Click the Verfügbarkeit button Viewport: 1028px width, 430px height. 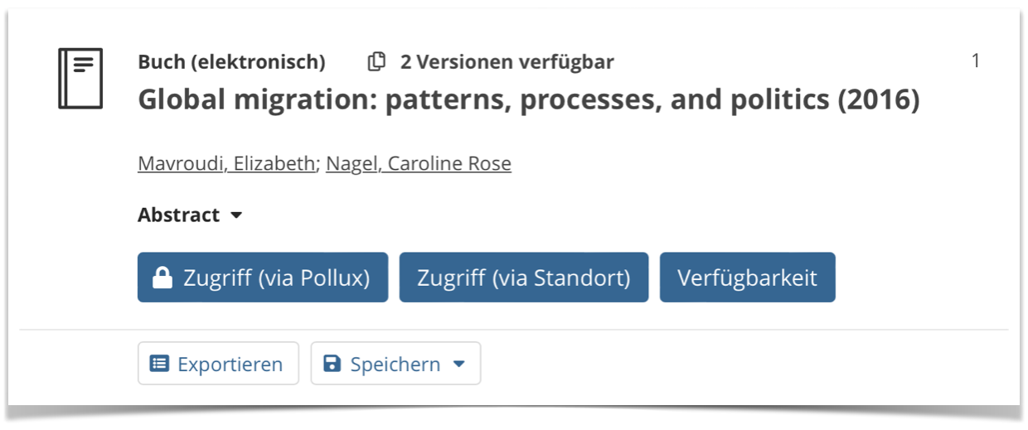pyautogui.click(x=748, y=278)
